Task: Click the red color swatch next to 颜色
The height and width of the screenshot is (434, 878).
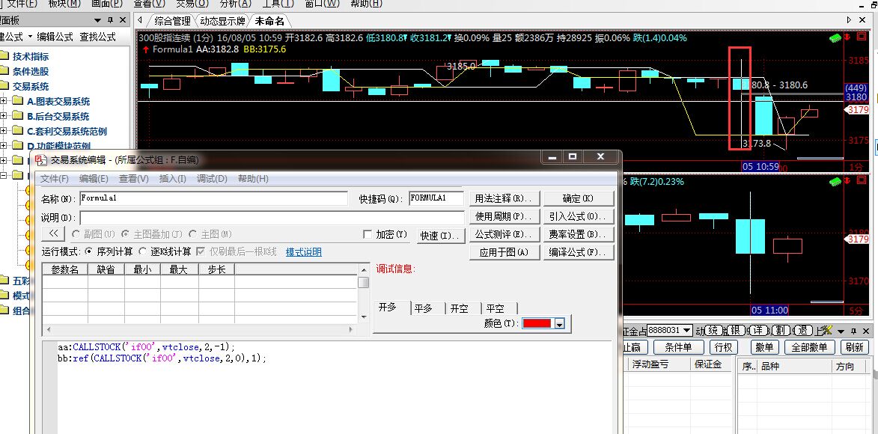Action: point(537,323)
